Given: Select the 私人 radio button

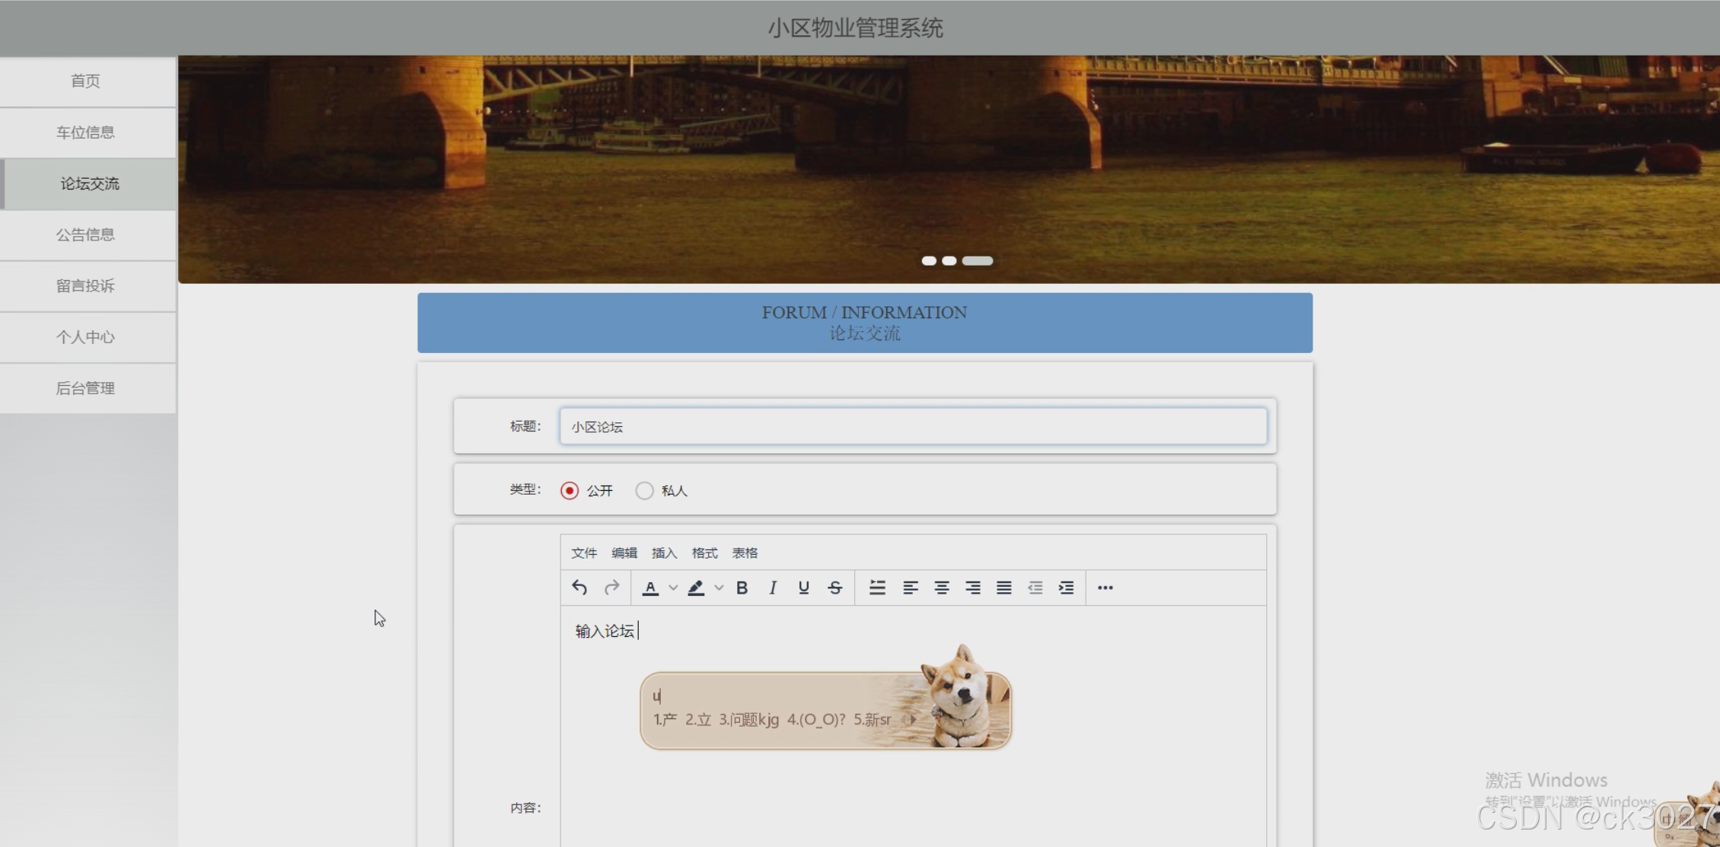Looking at the screenshot, I should click(644, 491).
